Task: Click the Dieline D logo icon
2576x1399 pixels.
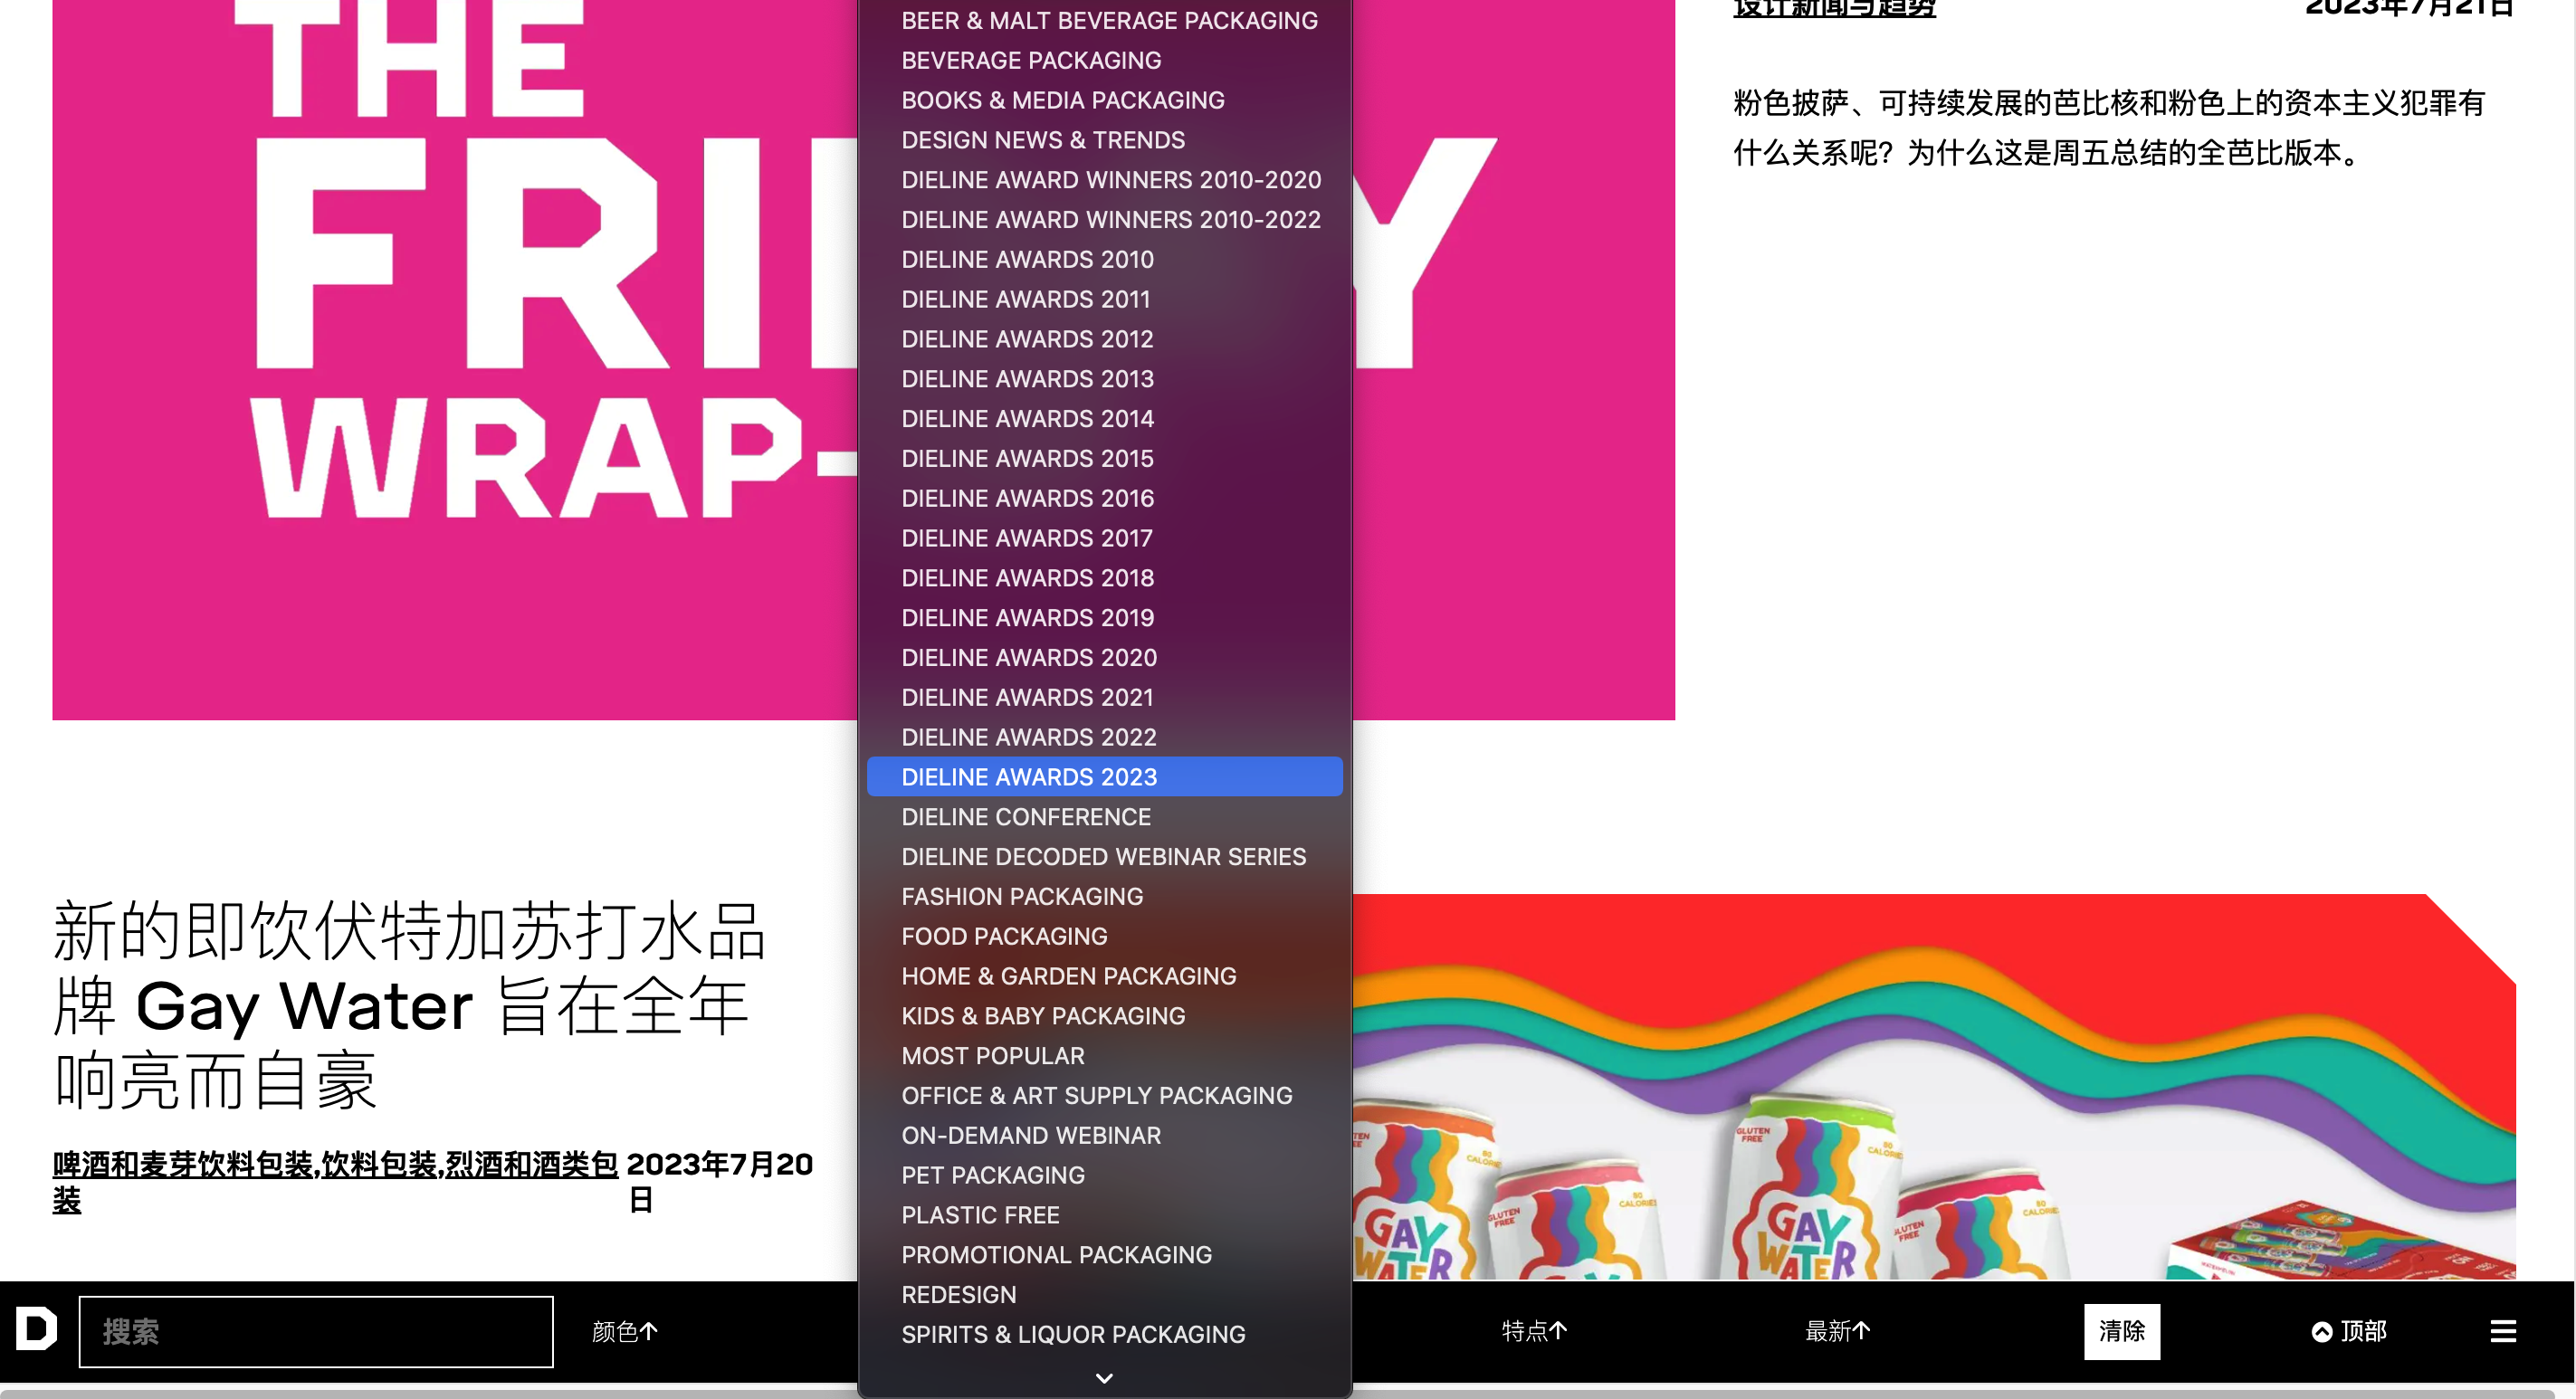Action: click(x=37, y=1330)
